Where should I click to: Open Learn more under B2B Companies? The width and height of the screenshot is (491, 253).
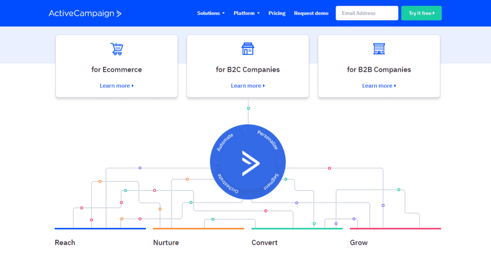click(x=379, y=86)
